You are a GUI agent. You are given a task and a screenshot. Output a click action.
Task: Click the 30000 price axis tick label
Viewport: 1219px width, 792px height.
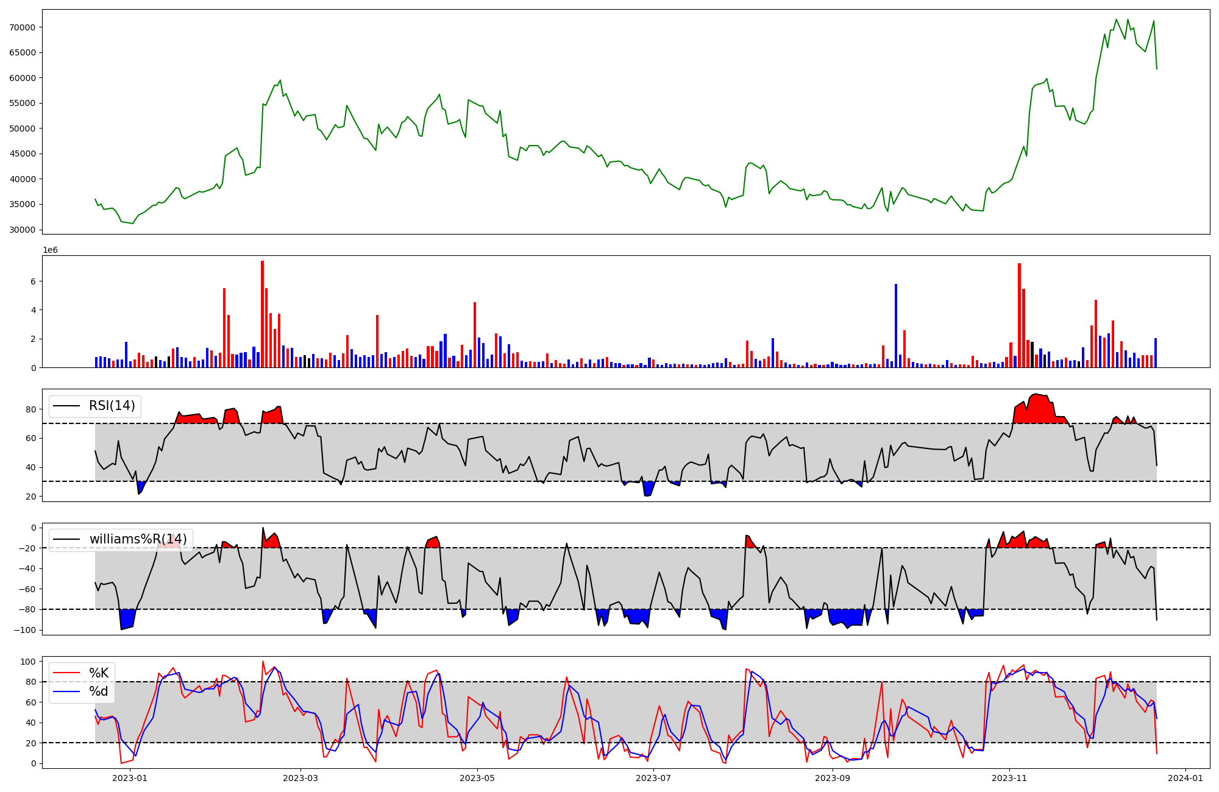[22, 230]
